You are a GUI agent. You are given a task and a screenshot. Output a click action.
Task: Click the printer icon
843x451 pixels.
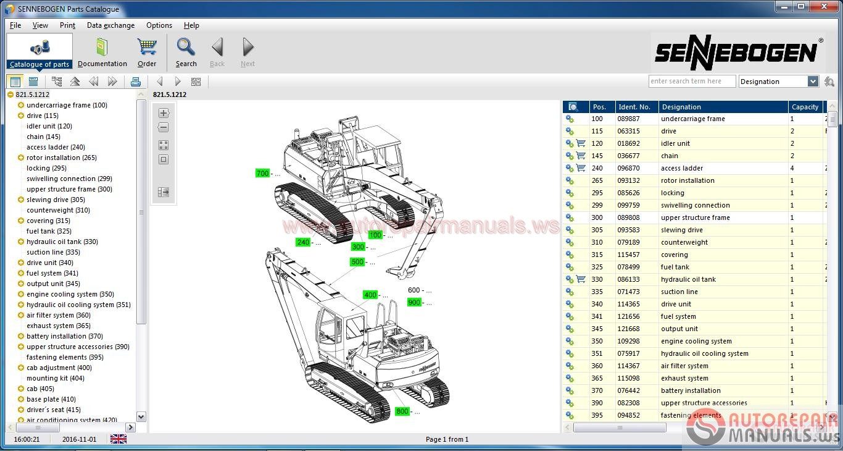pos(136,82)
